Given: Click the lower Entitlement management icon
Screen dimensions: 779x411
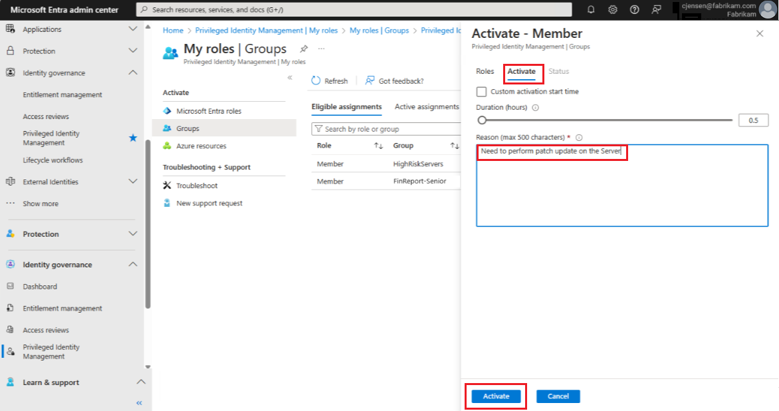Looking at the screenshot, I should pos(11,308).
